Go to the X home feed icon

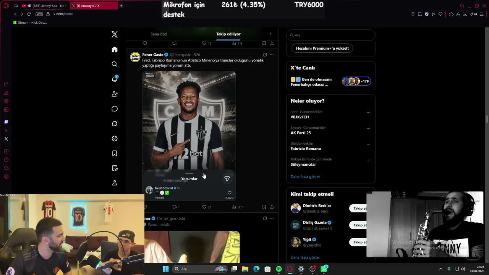(x=115, y=50)
